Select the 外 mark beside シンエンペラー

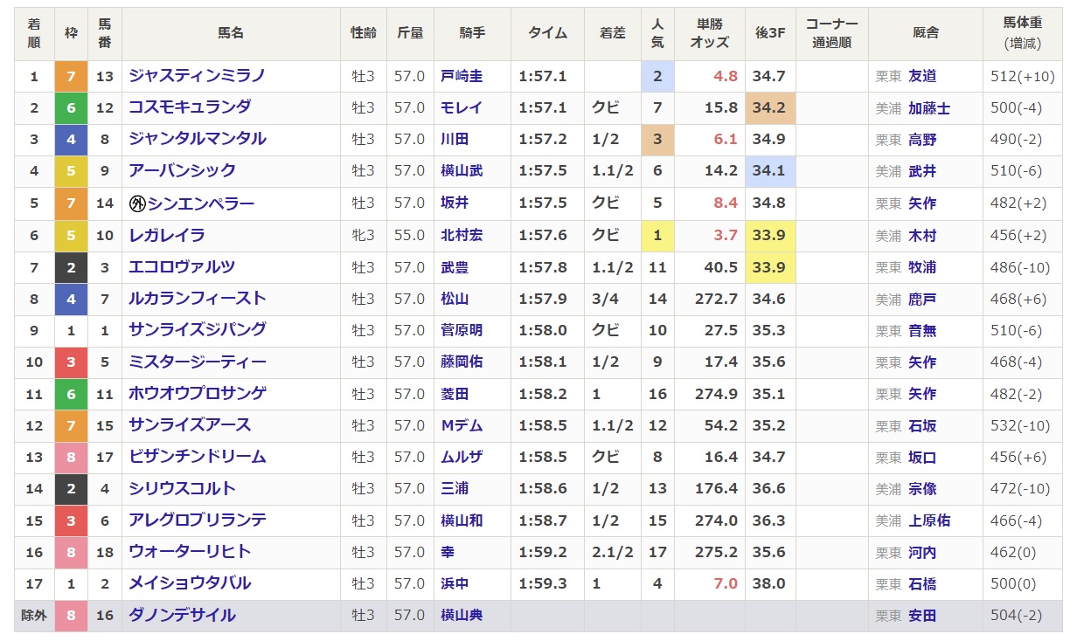click(137, 203)
